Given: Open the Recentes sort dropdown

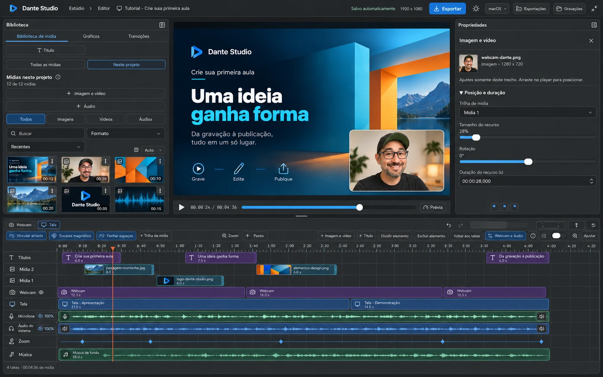Looking at the screenshot, I should tap(46, 147).
